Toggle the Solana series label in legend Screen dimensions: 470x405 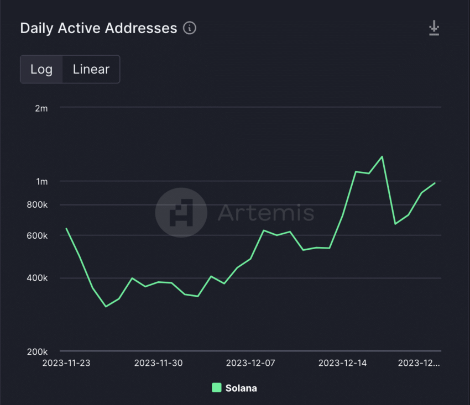click(241, 388)
